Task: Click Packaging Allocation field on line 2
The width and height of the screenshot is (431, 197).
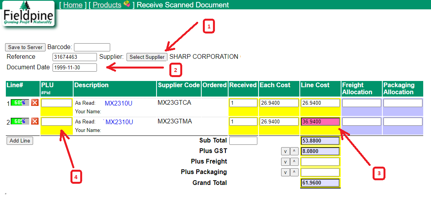Action: pos(403,122)
